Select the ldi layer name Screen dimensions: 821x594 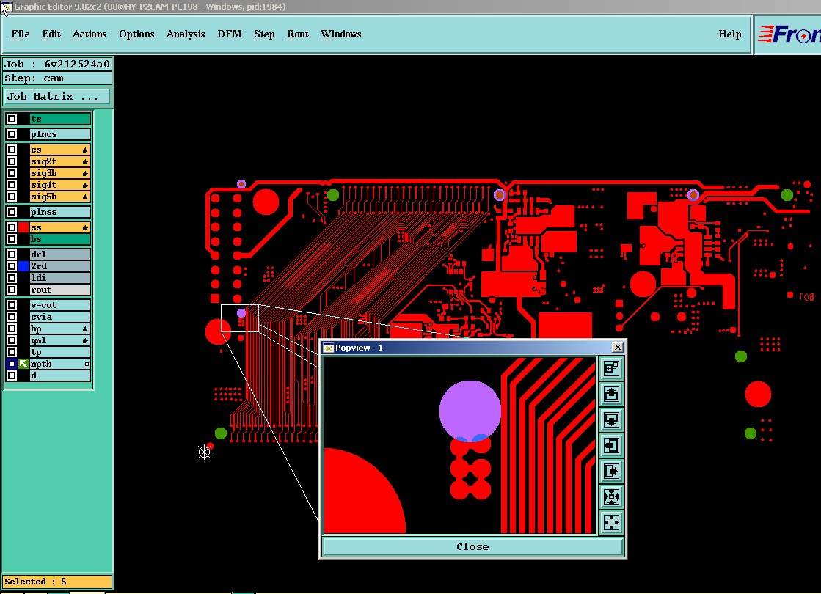(x=59, y=278)
